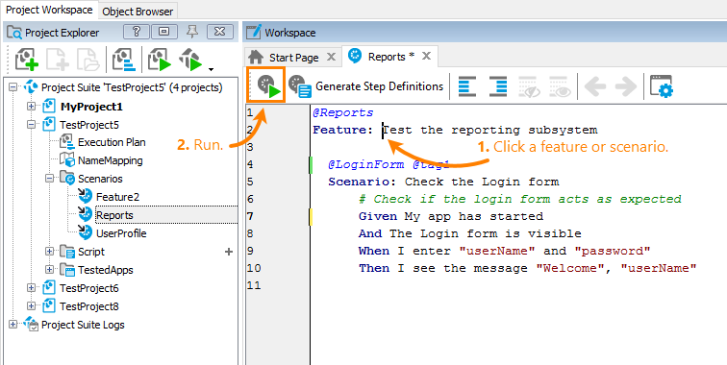This screenshot has width=727, height=365.
Task: Collapse the TestProject5 node
Action: [x=31, y=125]
